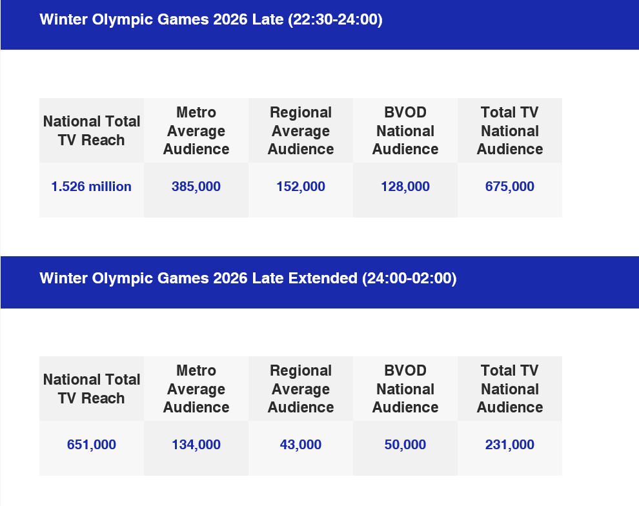The width and height of the screenshot is (639, 506).
Task: Click BVOD National Audience header in Late Extended table
Action: [405, 389]
